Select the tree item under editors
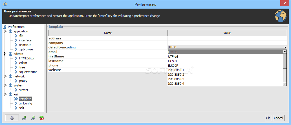Viewport: 291px width, 125px height. click(x=22, y=67)
